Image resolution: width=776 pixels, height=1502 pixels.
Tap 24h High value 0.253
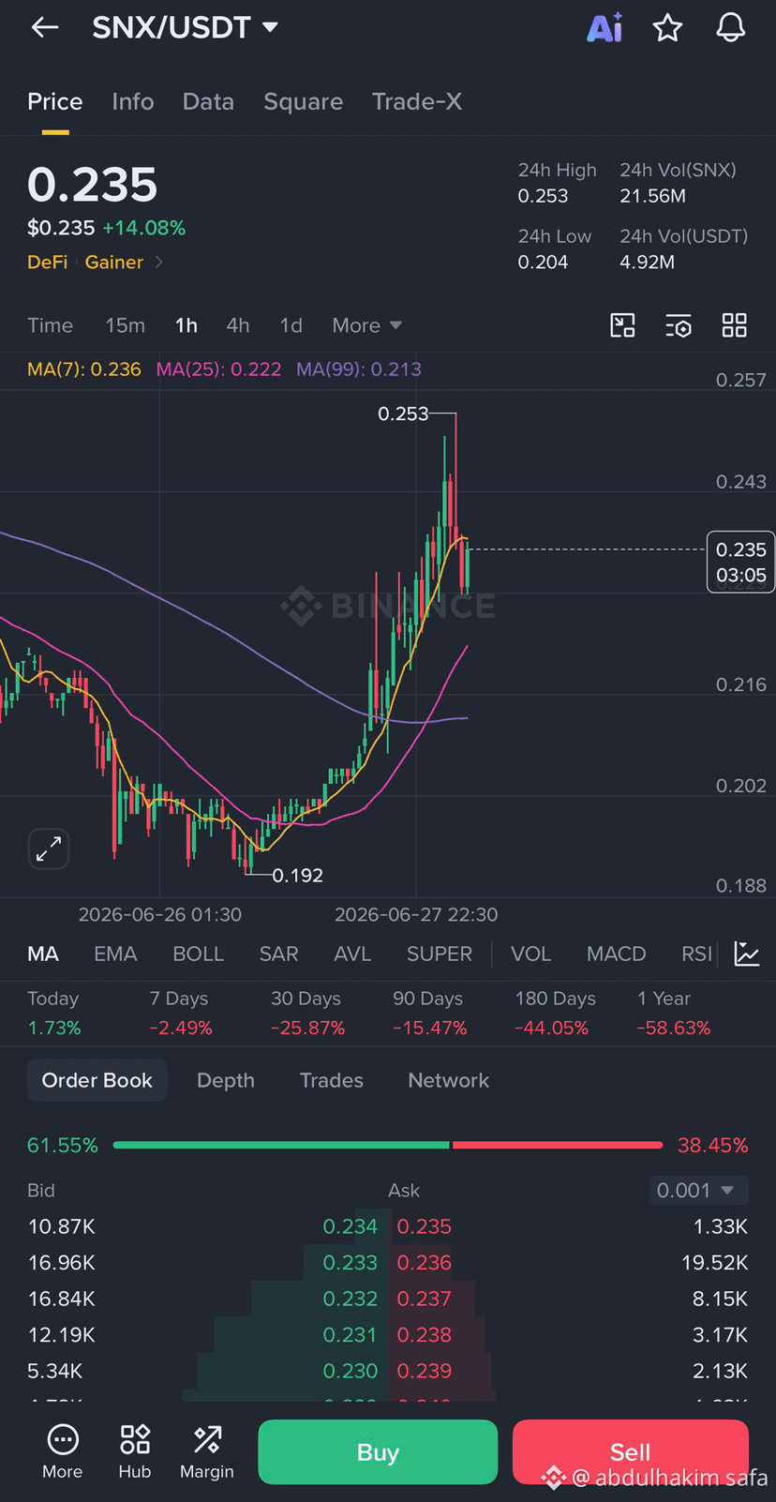point(544,196)
